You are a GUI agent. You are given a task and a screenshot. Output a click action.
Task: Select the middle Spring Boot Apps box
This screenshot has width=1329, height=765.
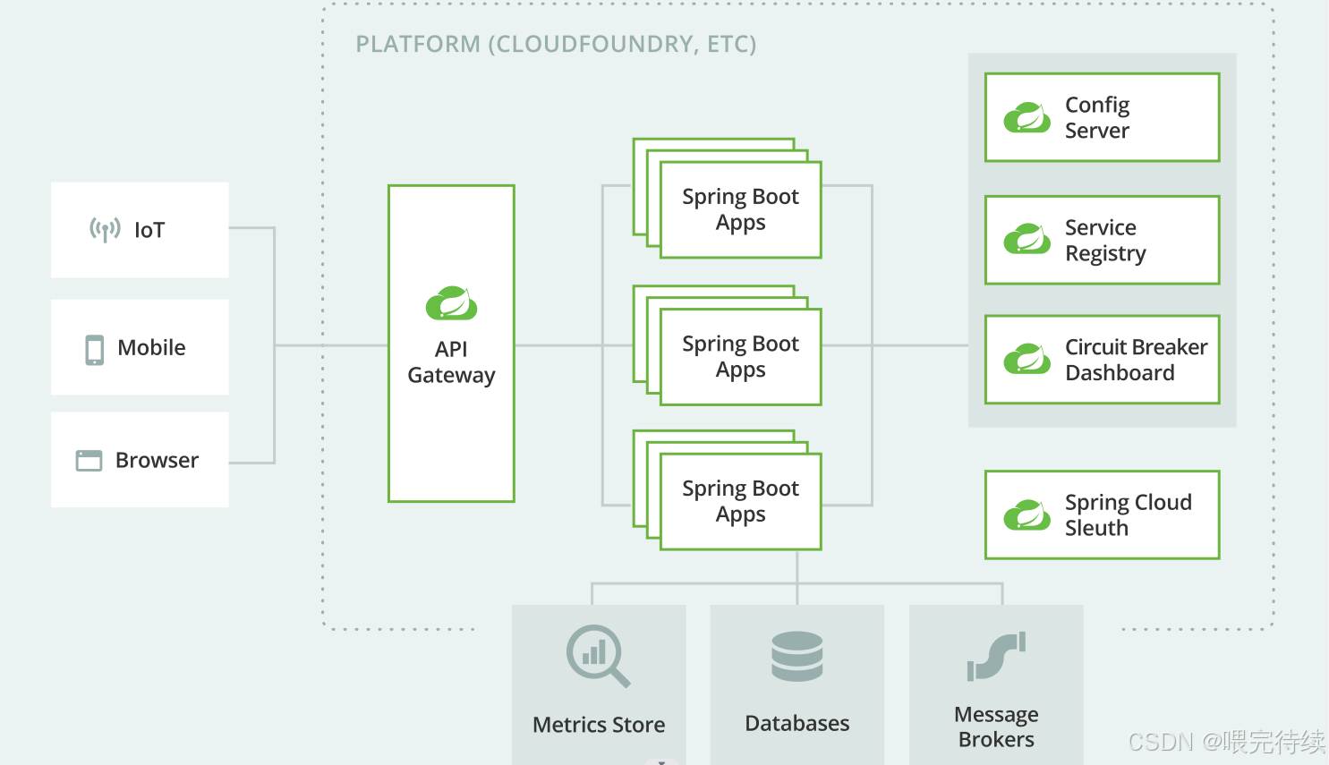point(740,357)
